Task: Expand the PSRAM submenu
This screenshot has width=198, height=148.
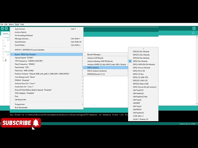Action: pos(47,80)
